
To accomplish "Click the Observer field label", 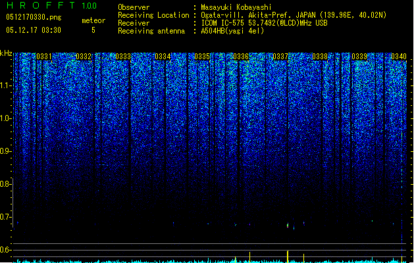I will [134, 7].
